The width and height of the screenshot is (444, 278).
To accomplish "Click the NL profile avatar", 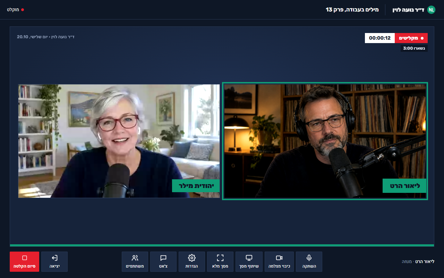I will point(431,10).
